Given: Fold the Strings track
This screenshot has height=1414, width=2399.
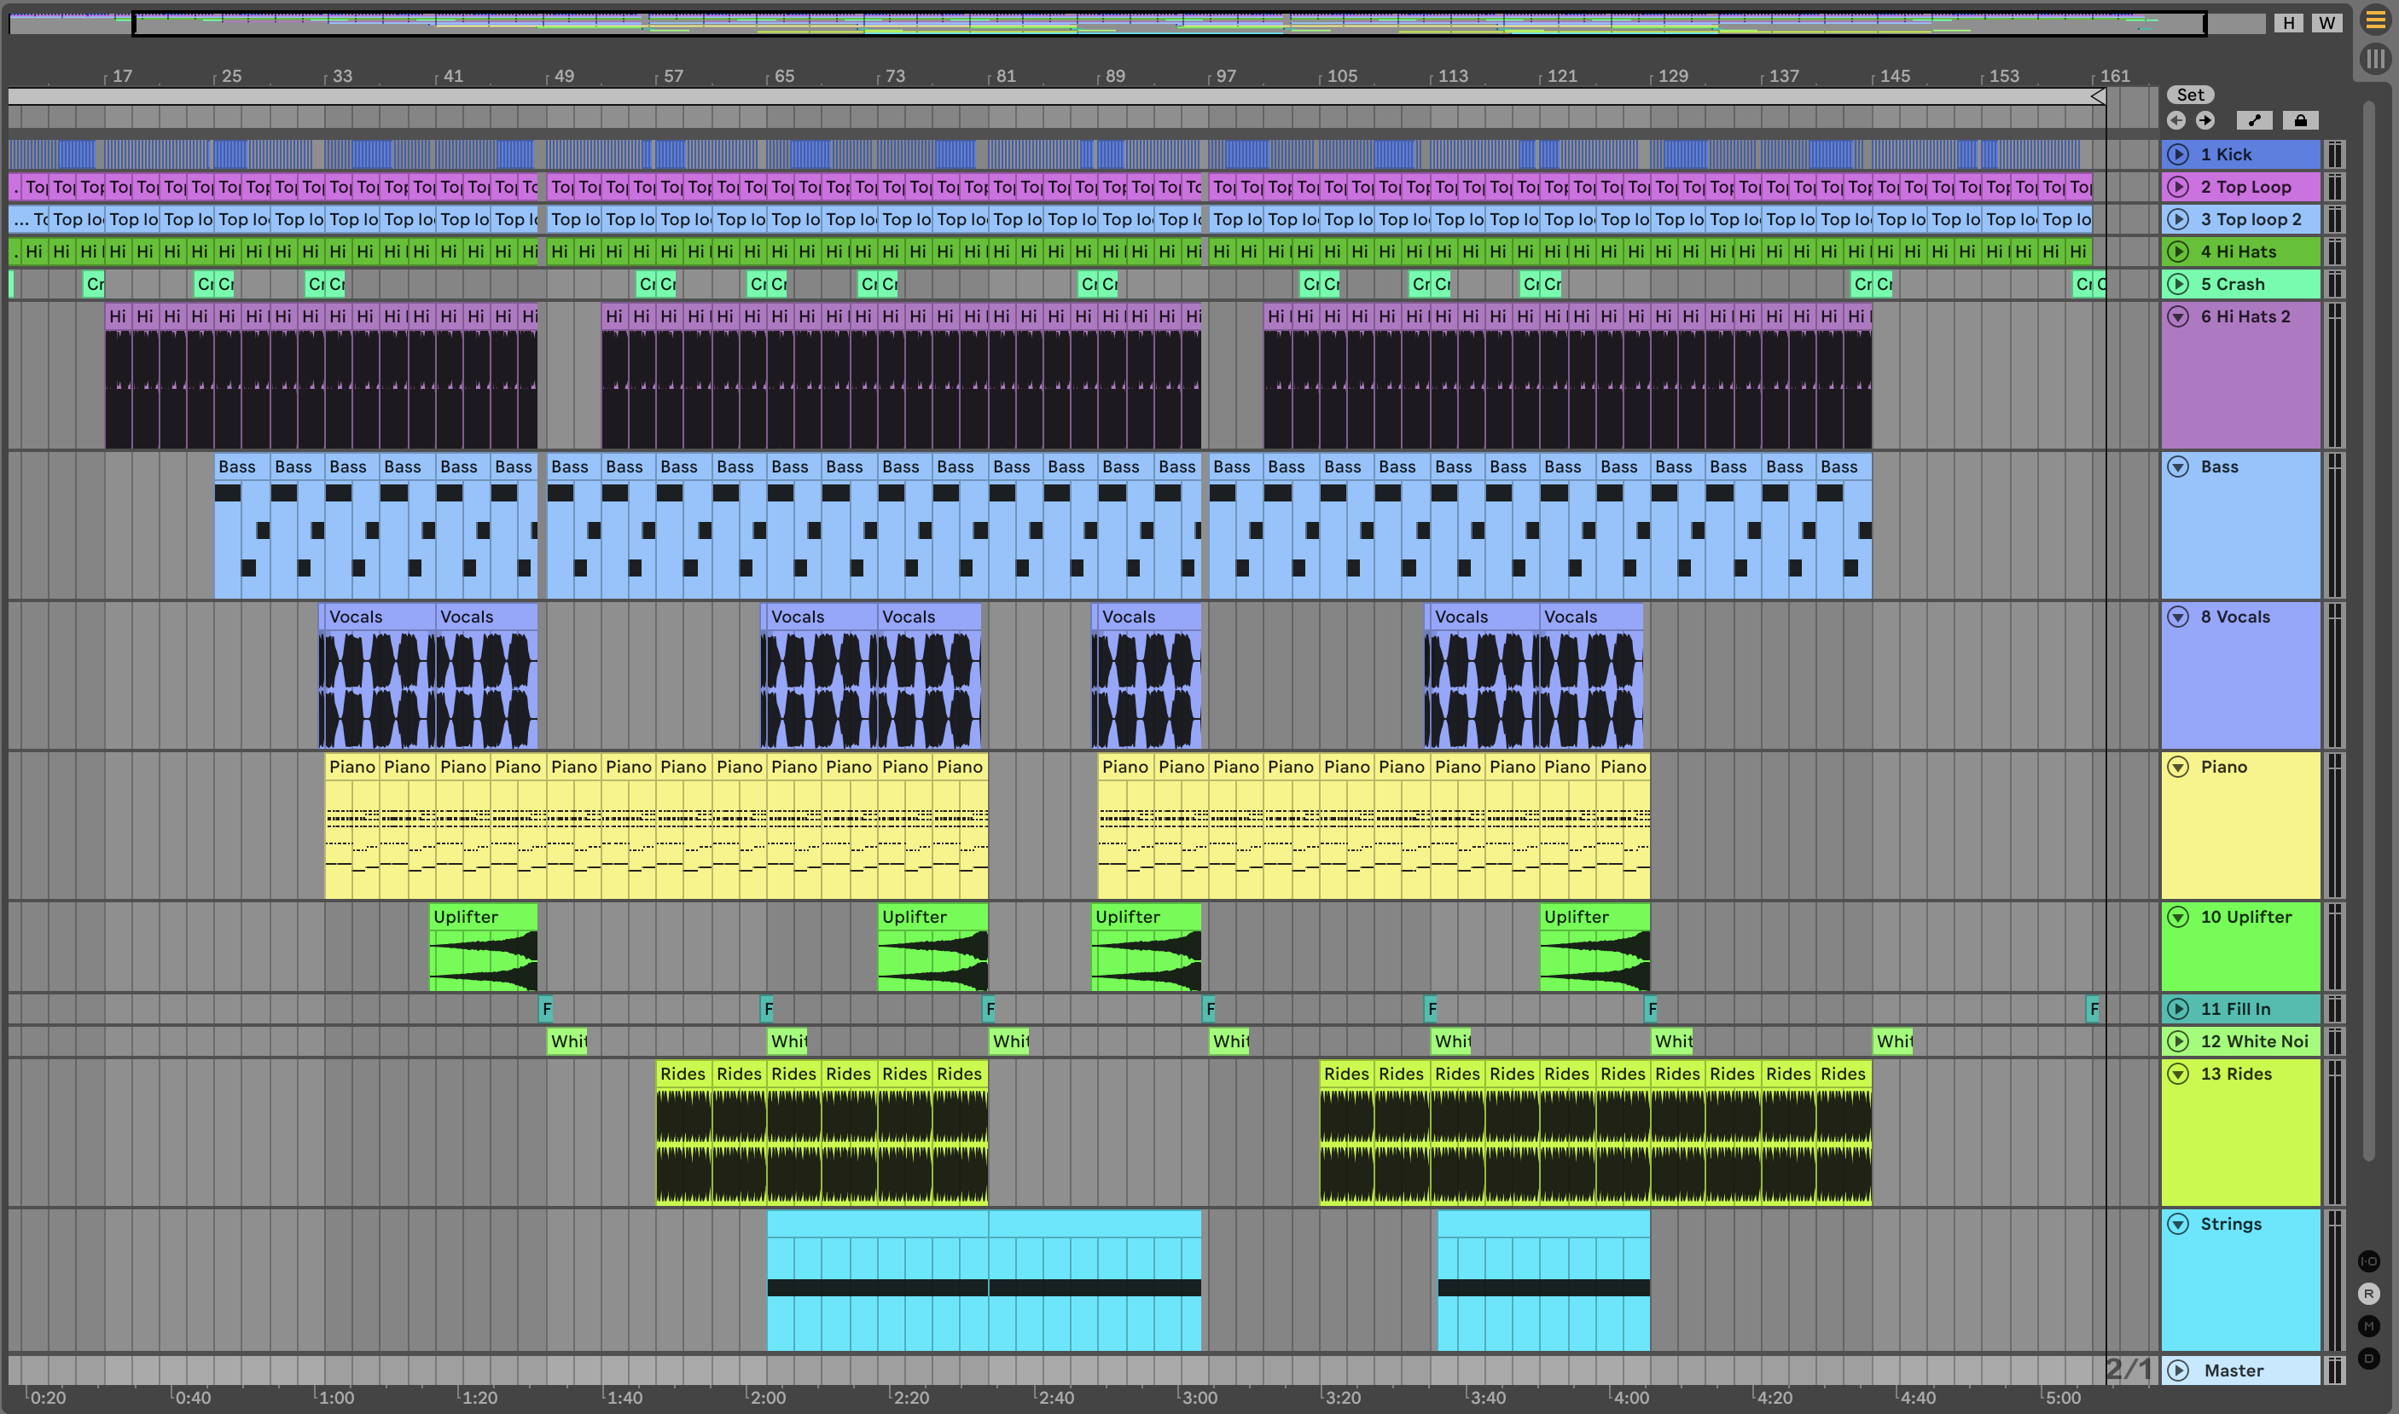Looking at the screenshot, I should pos(2178,1224).
